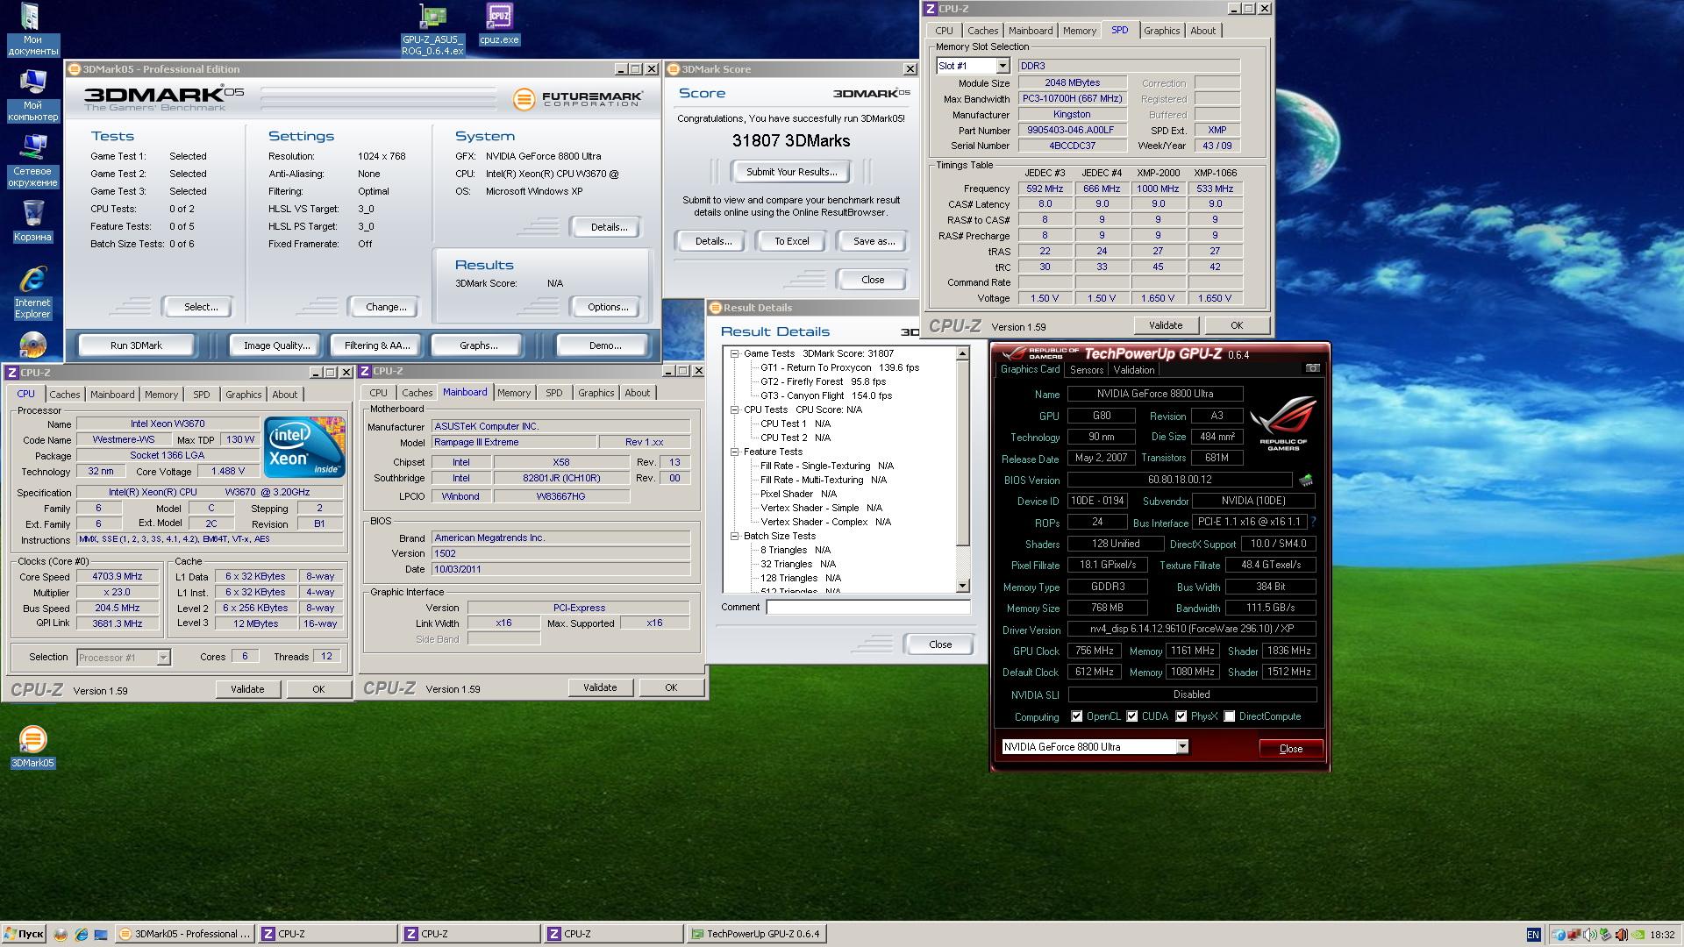This screenshot has height=947, width=1684.
Task: Open the My Documents desktop icon
Action: [x=32, y=30]
